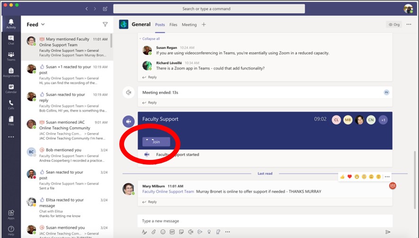The height and width of the screenshot is (238, 419).
Task: Send the message with arrow icon
Action: pyautogui.click(x=388, y=232)
